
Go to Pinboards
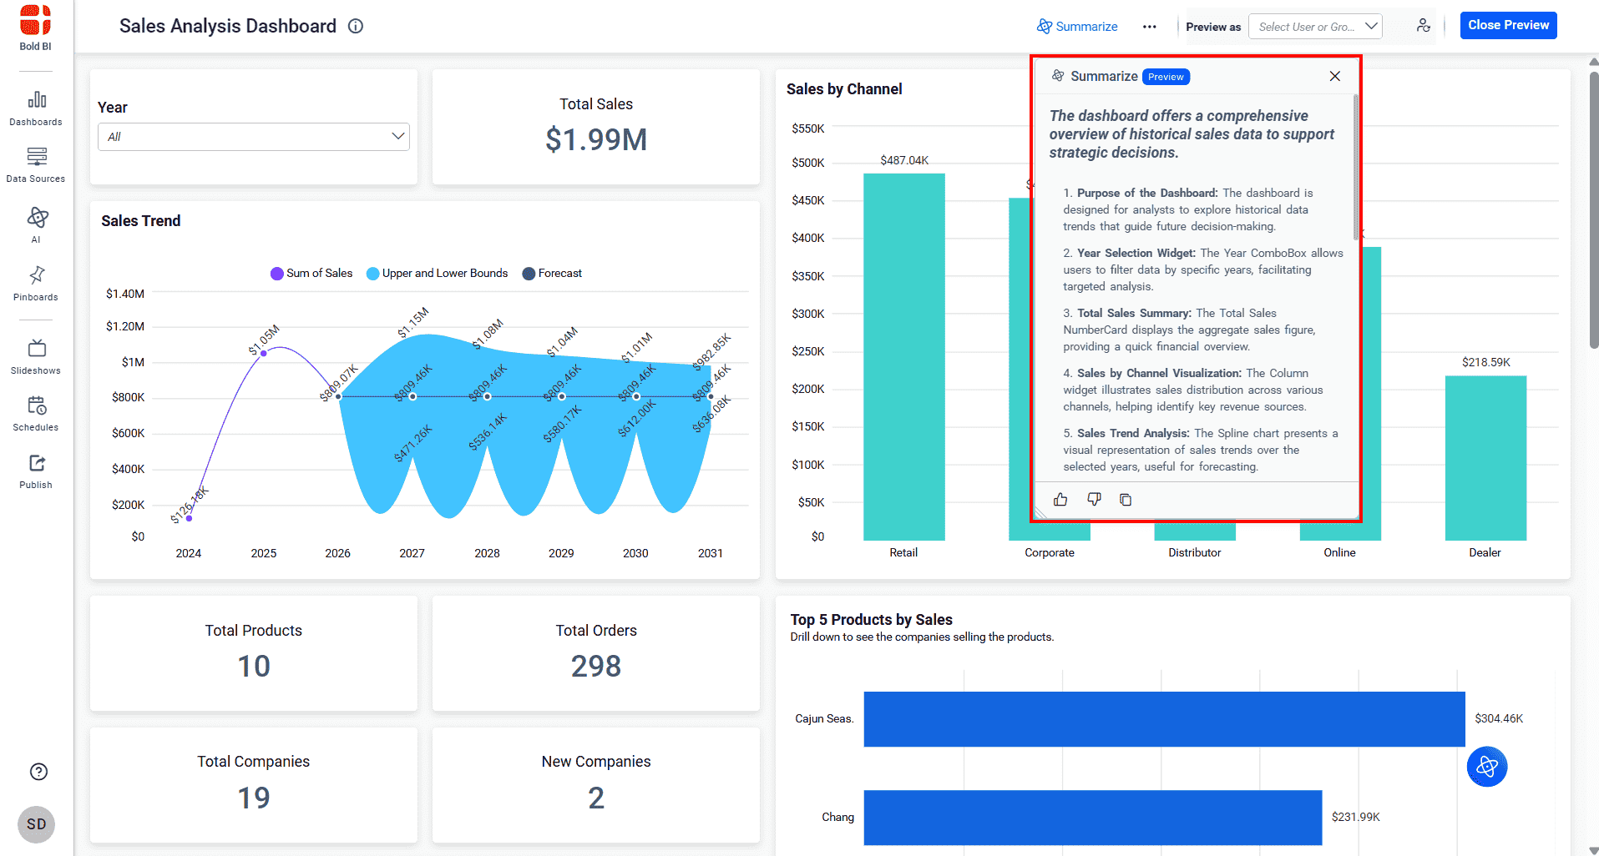pos(36,284)
